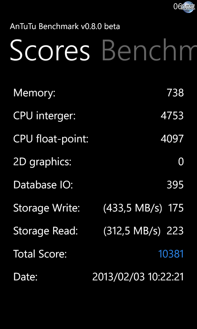Click the float-point score 4097

coord(172,139)
